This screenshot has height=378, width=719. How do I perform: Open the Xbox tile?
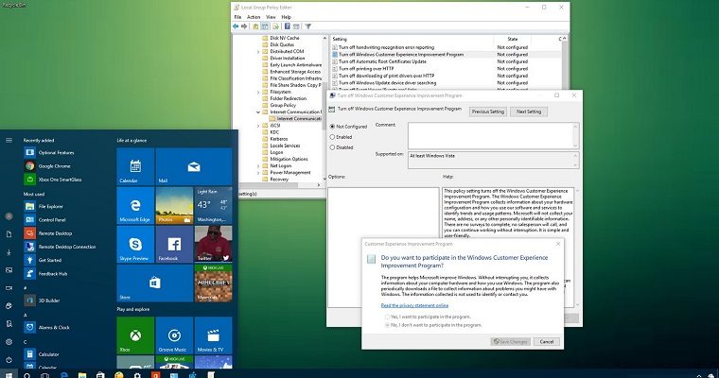135,335
